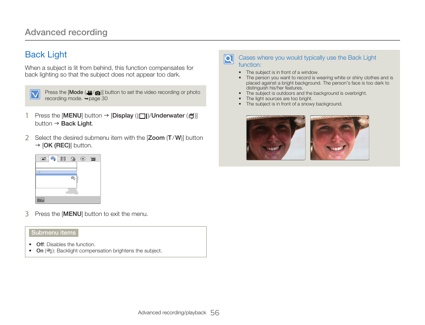Click the Off submenu option row
425x325 pixels.
(40, 244)
